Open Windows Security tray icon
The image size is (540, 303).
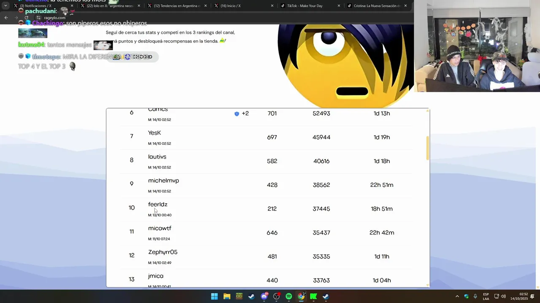click(466, 296)
